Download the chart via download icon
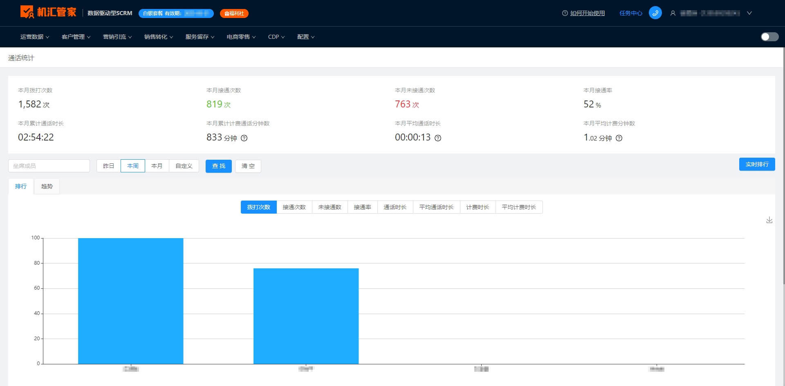The image size is (785, 386). click(769, 220)
